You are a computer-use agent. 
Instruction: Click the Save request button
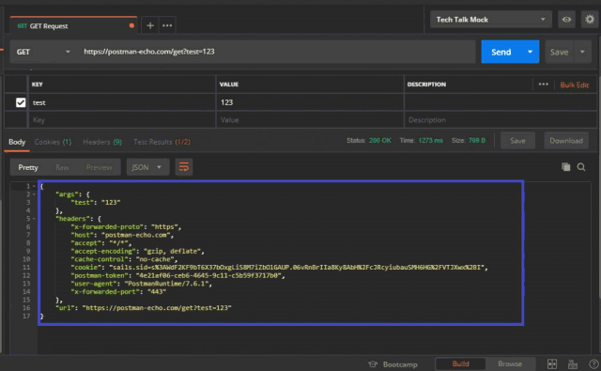coord(560,52)
